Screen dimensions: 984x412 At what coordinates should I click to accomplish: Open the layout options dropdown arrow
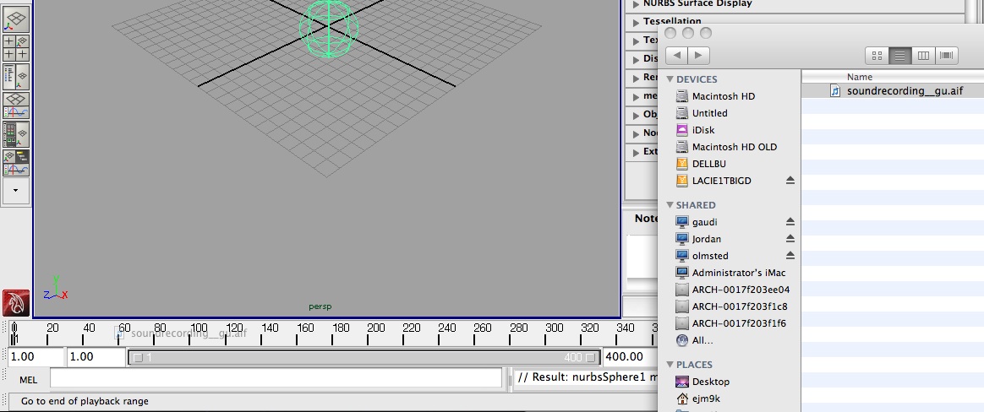[x=16, y=191]
